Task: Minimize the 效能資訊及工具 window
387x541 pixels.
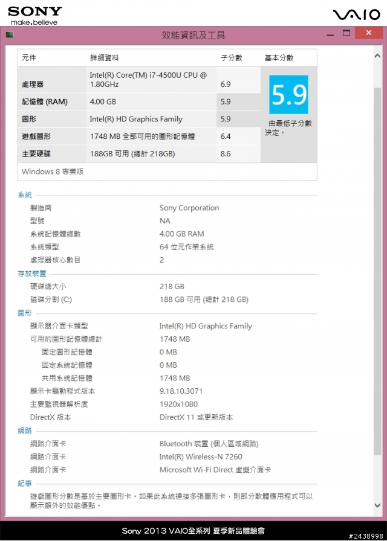Action: tap(331, 35)
